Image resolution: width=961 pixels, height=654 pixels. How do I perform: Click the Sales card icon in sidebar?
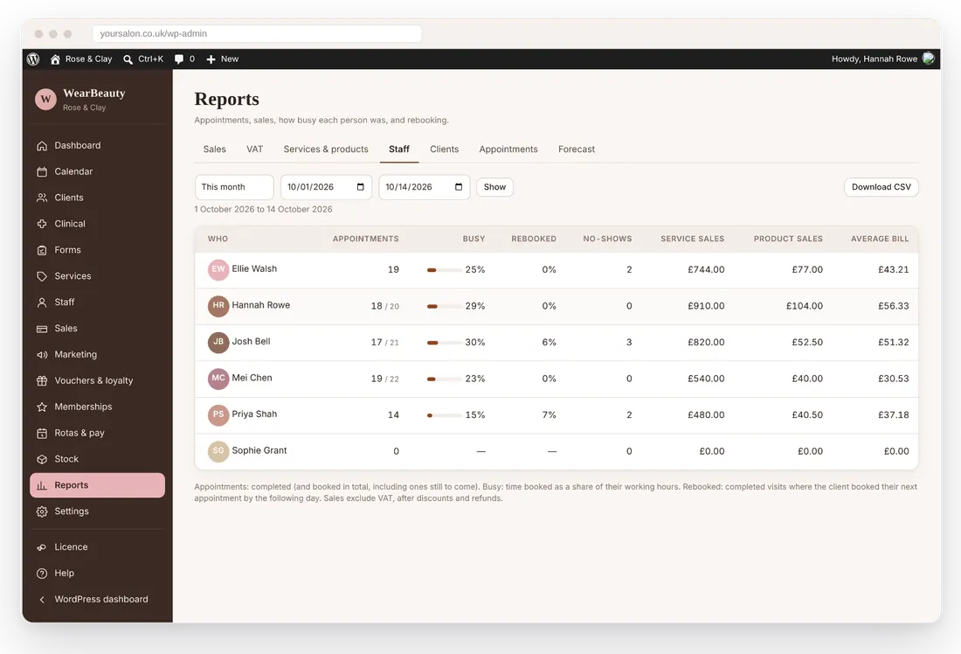pos(42,329)
